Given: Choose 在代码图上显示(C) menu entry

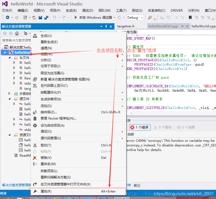Looking at the screenshot, I should (x=78, y=86).
